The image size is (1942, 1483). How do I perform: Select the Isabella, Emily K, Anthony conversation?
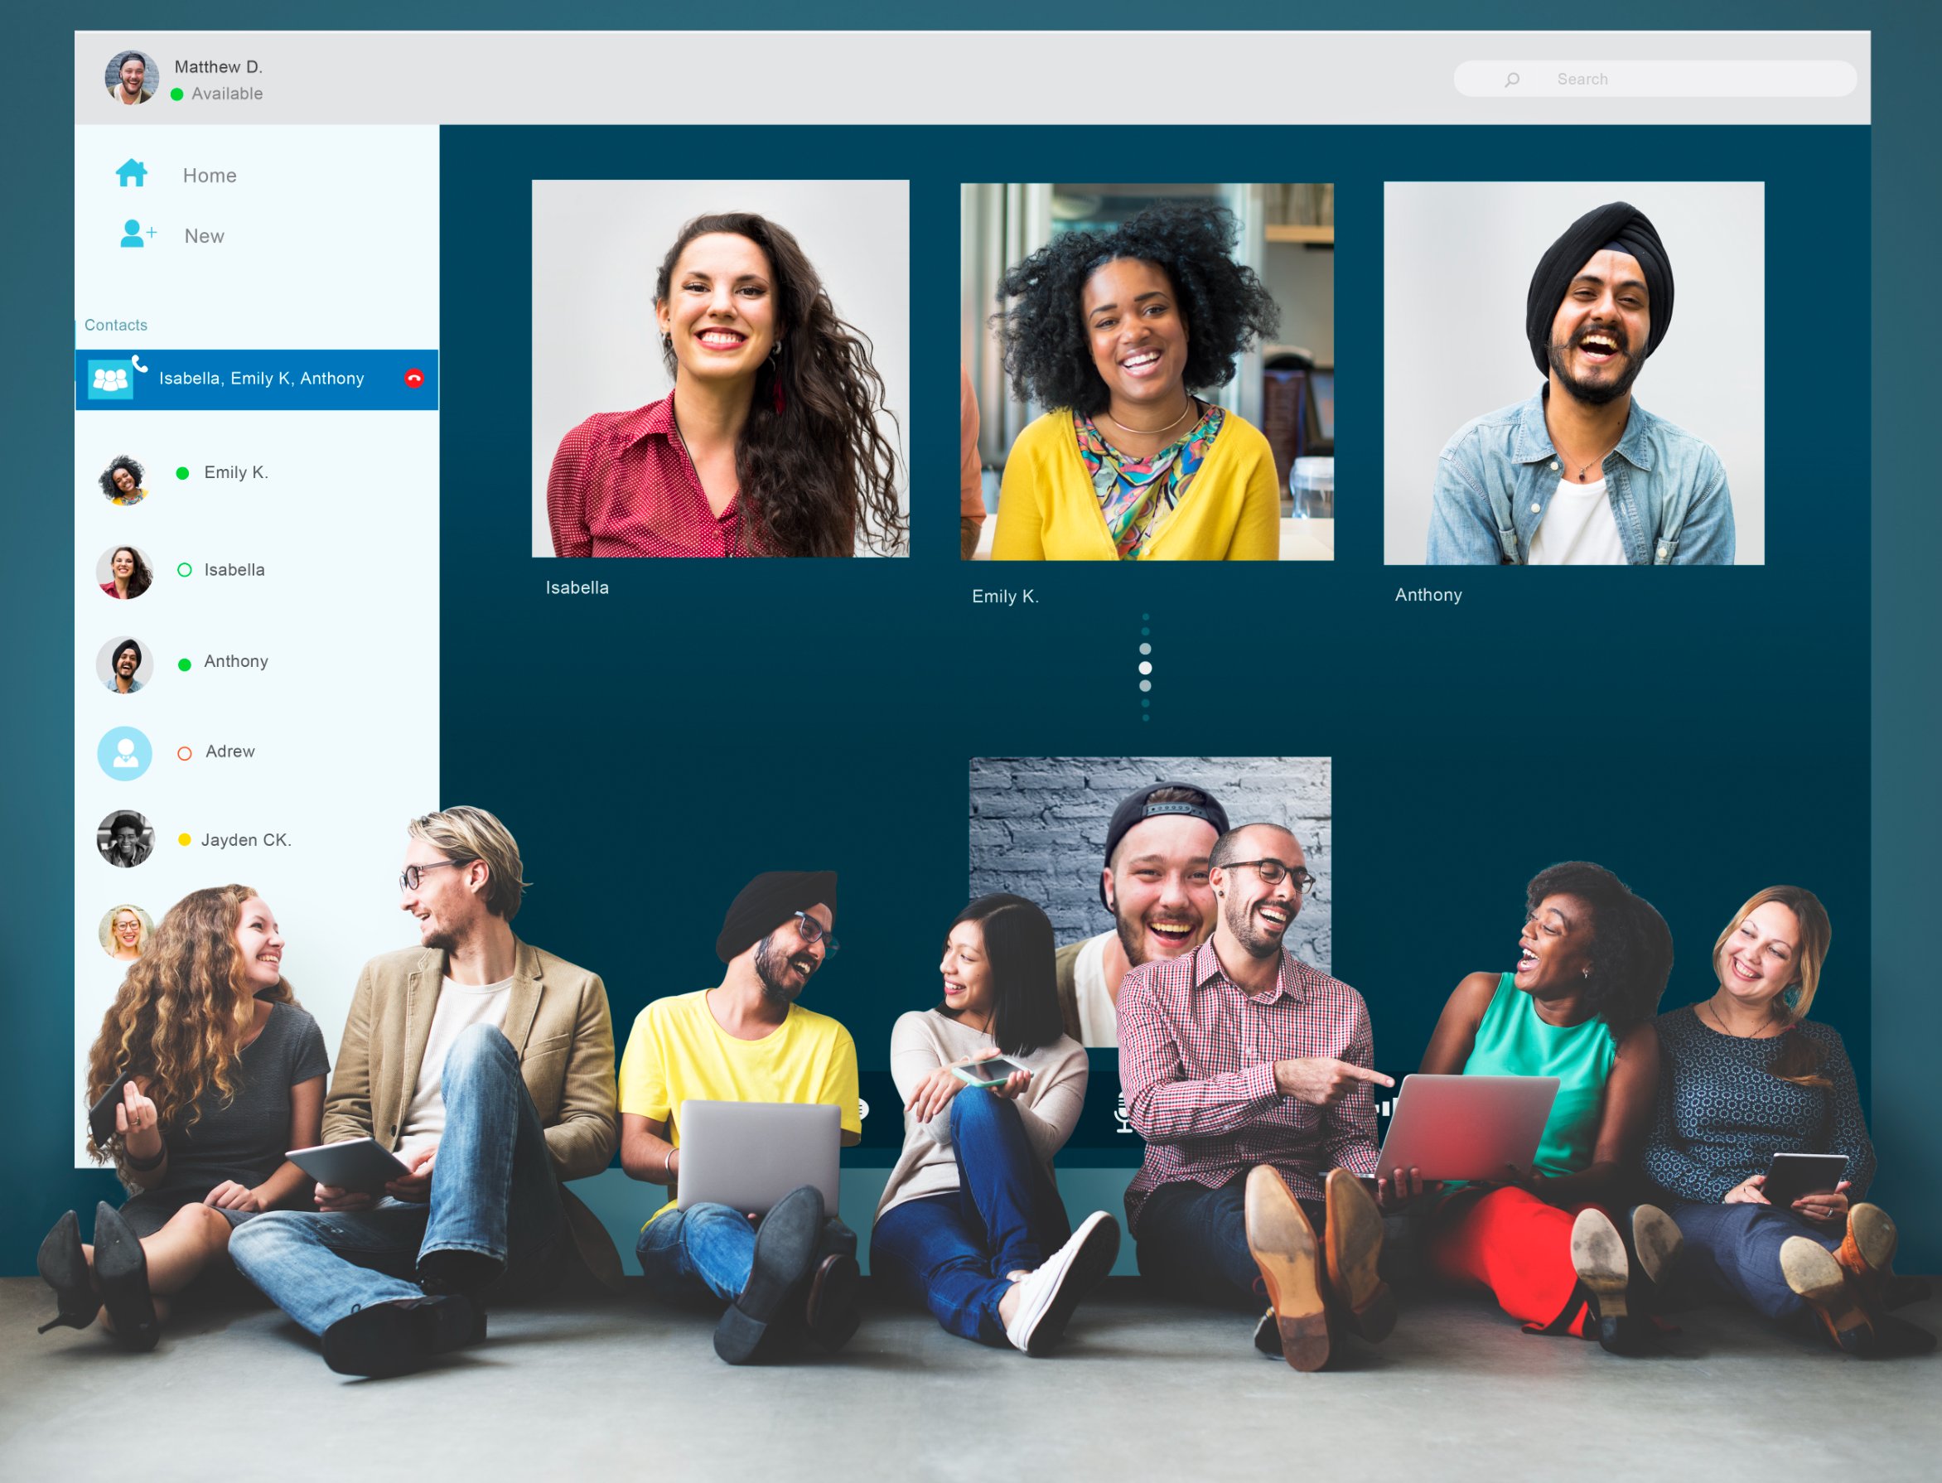pyautogui.click(x=260, y=379)
